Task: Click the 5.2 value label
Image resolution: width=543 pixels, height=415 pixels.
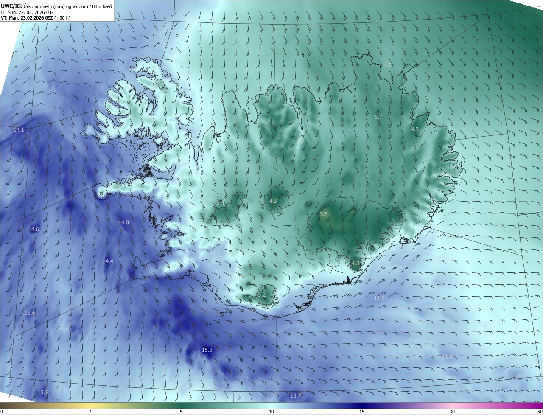Action: pyautogui.click(x=261, y=294)
